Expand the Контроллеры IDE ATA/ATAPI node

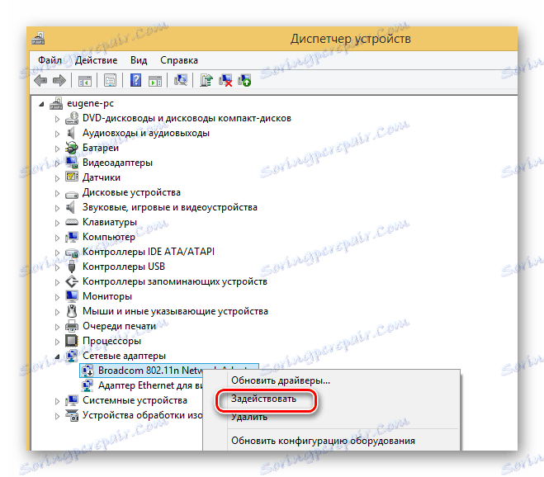click(x=57, y=253)
